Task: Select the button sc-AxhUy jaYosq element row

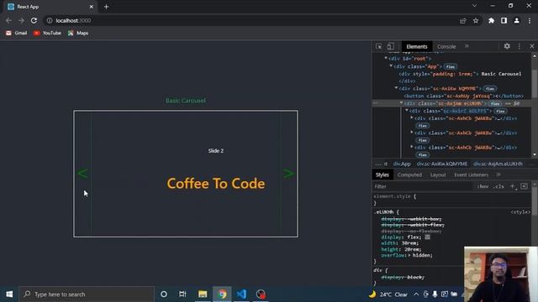Action: 464,96
